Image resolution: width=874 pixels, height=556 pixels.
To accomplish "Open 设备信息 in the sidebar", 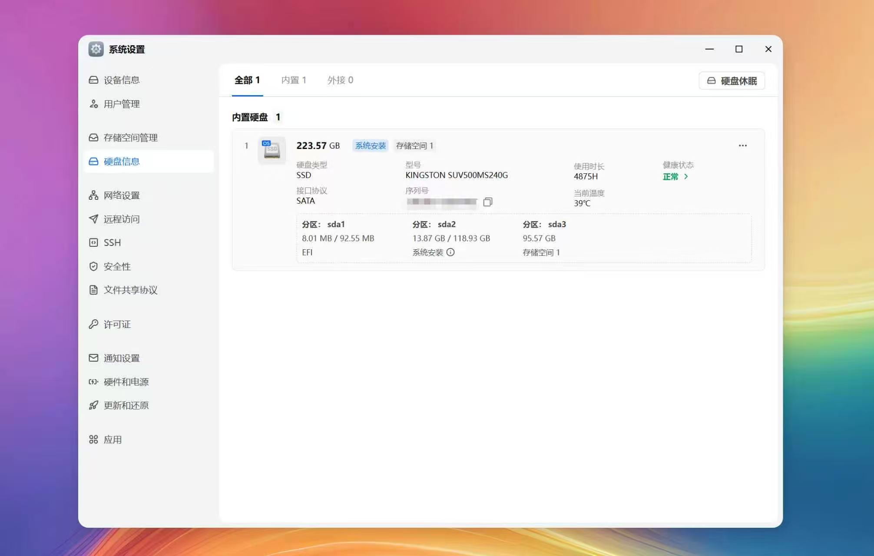I will coord(148,80).
